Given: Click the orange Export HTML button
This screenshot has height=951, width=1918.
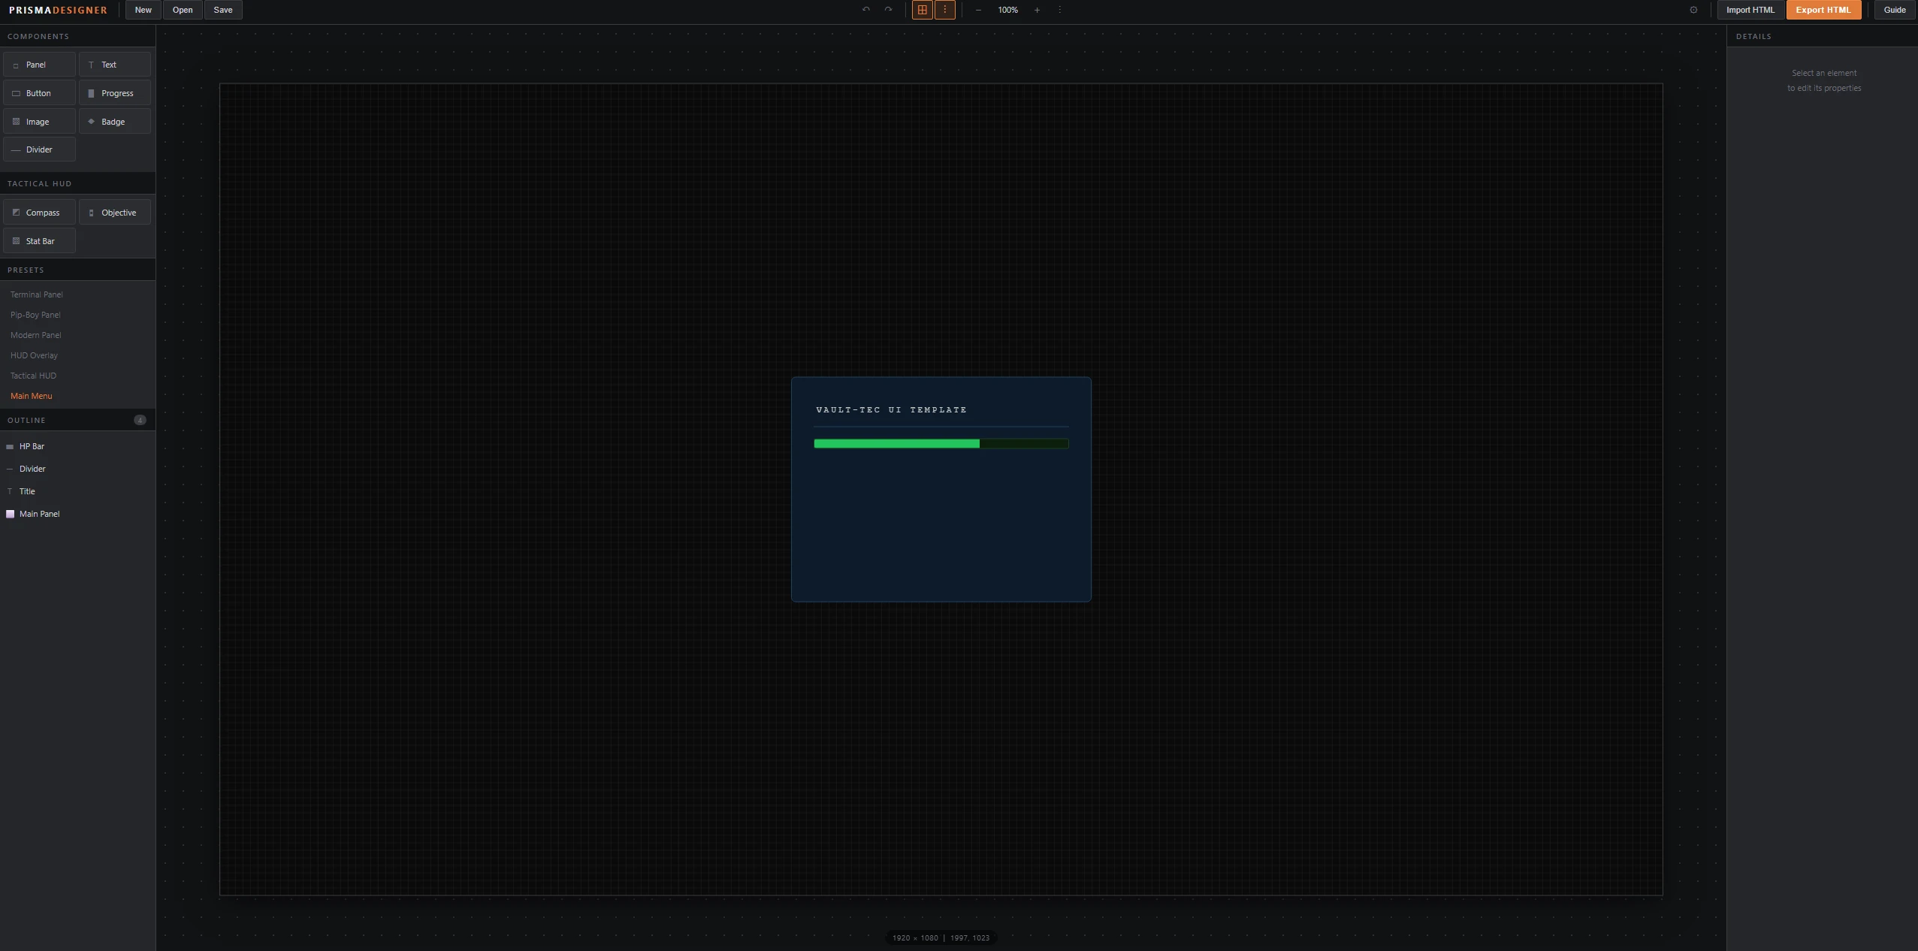Looking at the screenshot, I should point(1823,10).
